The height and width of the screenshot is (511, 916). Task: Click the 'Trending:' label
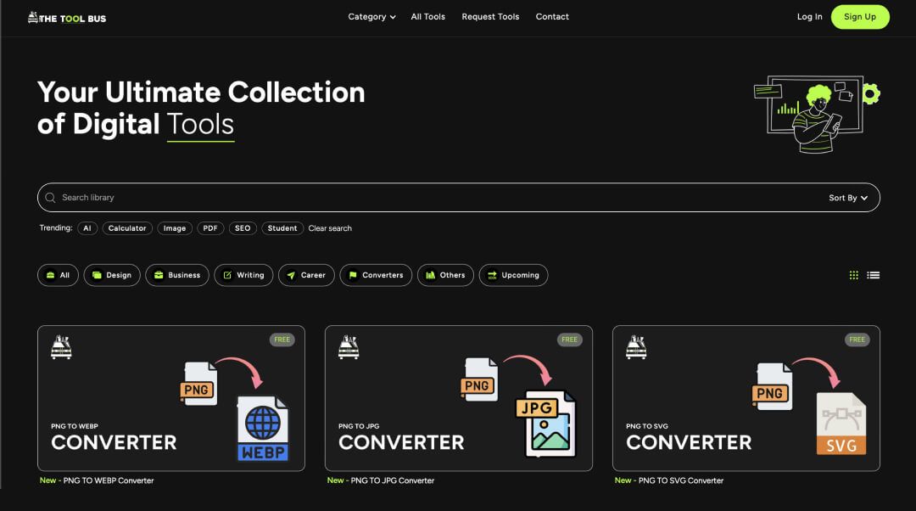[56, 228]
